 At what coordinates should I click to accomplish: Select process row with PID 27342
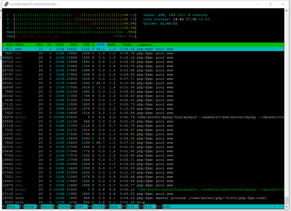pos(143,172)
